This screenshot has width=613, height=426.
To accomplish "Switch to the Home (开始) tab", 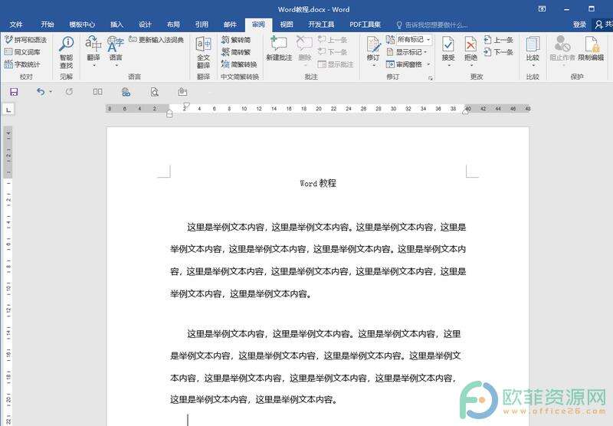I will (x=48, y=25).
